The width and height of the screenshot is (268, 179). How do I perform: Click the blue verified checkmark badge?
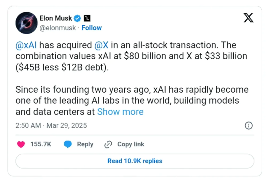[78, 18]
